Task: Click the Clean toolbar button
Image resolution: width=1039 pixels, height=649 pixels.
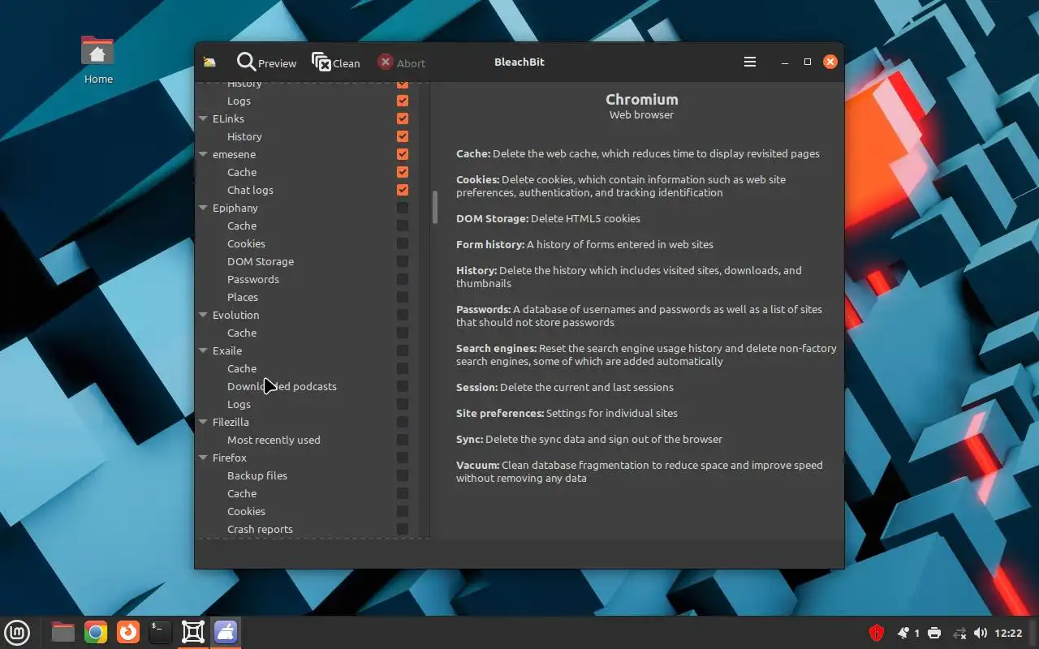Action: pyautogui.click(x=335, y=62)
